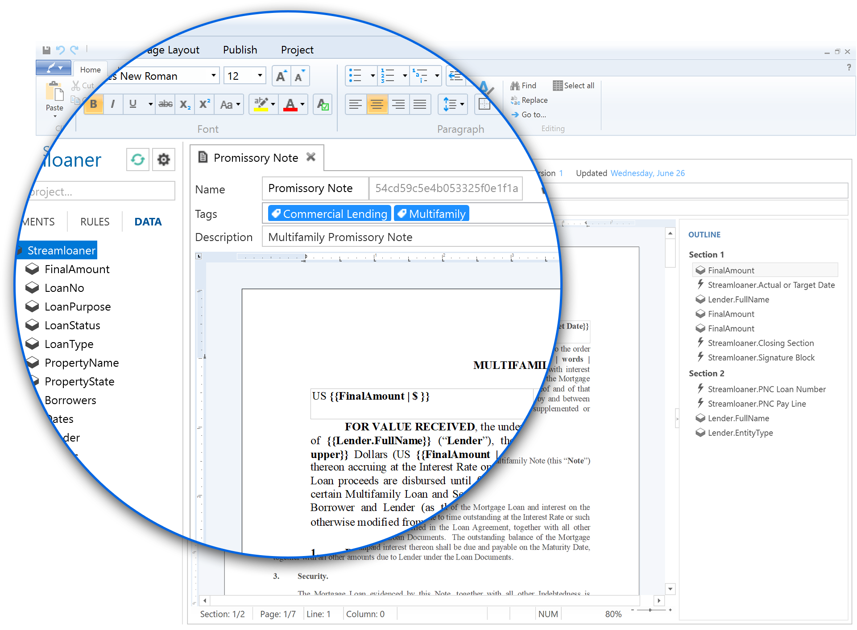This screenshot has height=630, width=857.
Task: Toggle Bold formatting button
Action: pyautogui.click(x=94, y=104)
